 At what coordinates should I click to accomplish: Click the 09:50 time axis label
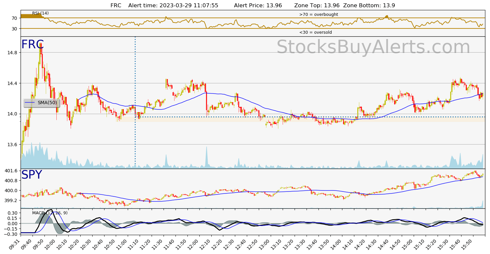(38, 244)
